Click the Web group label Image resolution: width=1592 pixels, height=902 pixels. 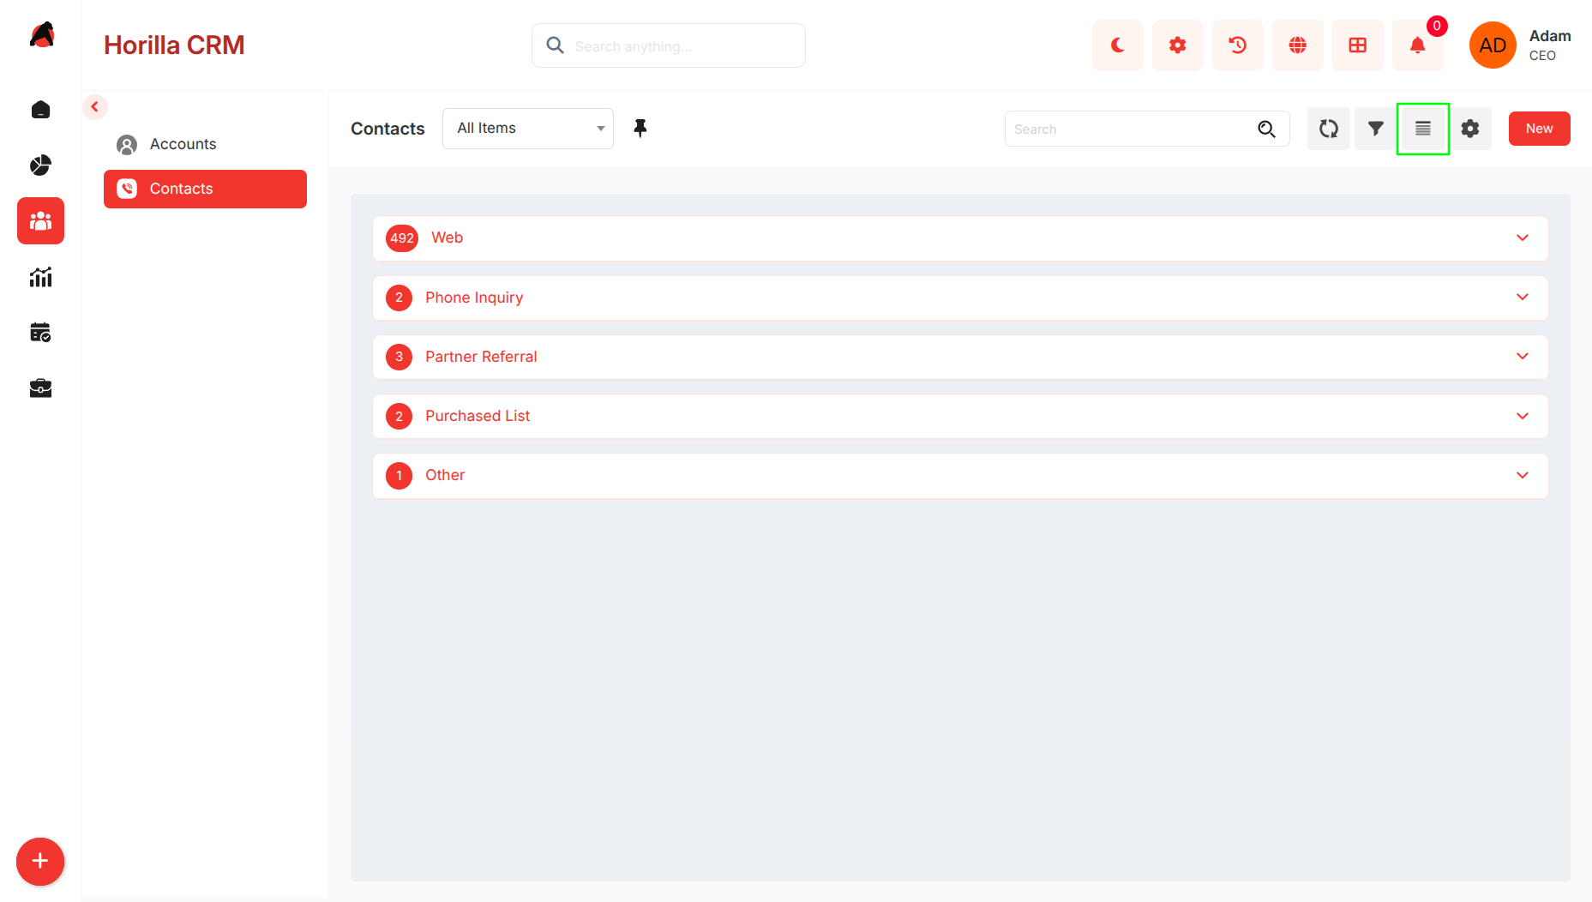(x=447, y=238)
